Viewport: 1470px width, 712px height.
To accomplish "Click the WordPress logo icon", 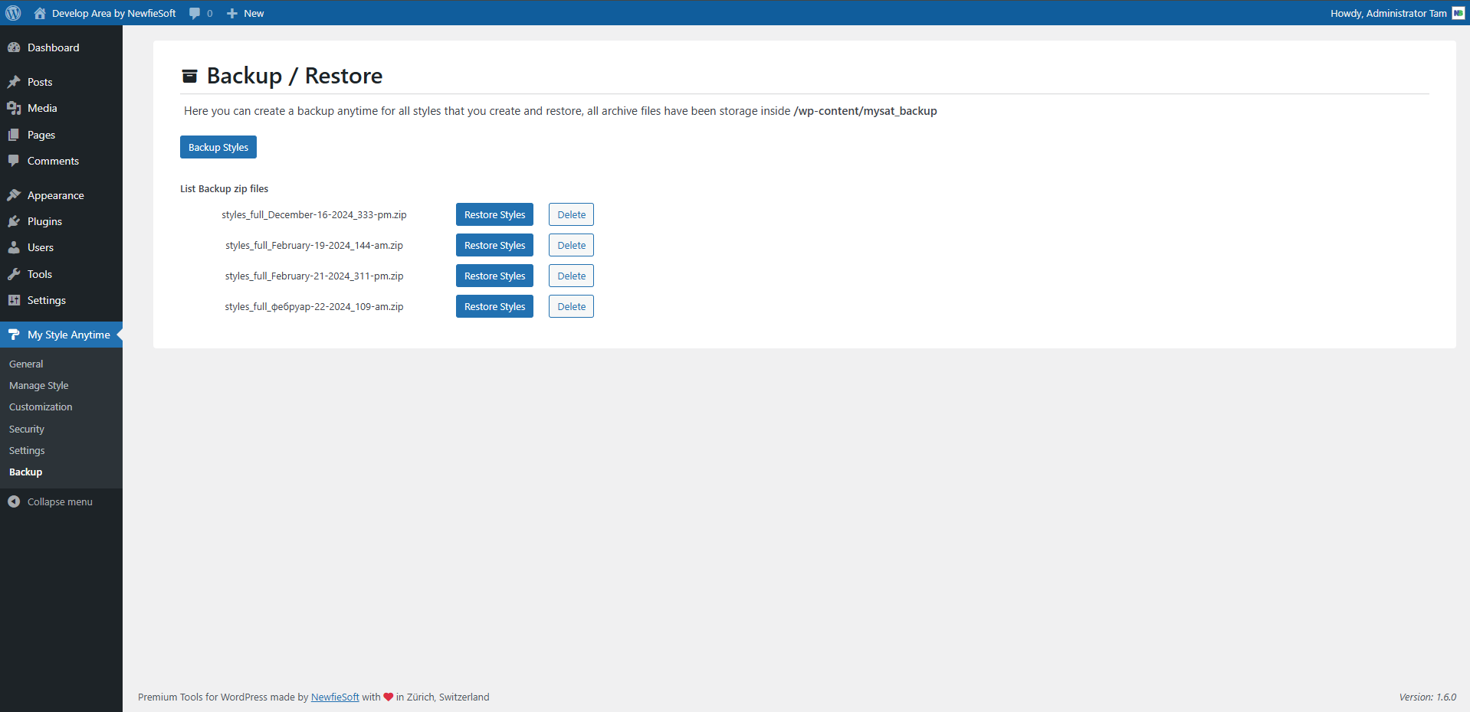I will (13, 13).
